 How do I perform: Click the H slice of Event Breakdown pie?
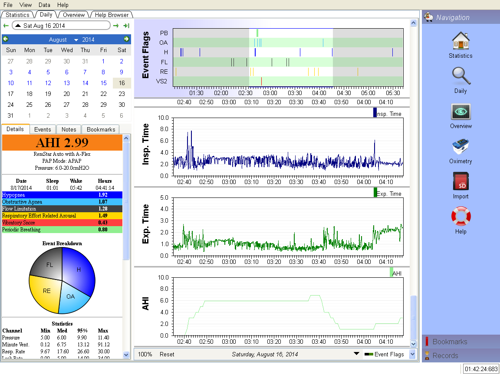pyautogui.click(x=79, y=269)
